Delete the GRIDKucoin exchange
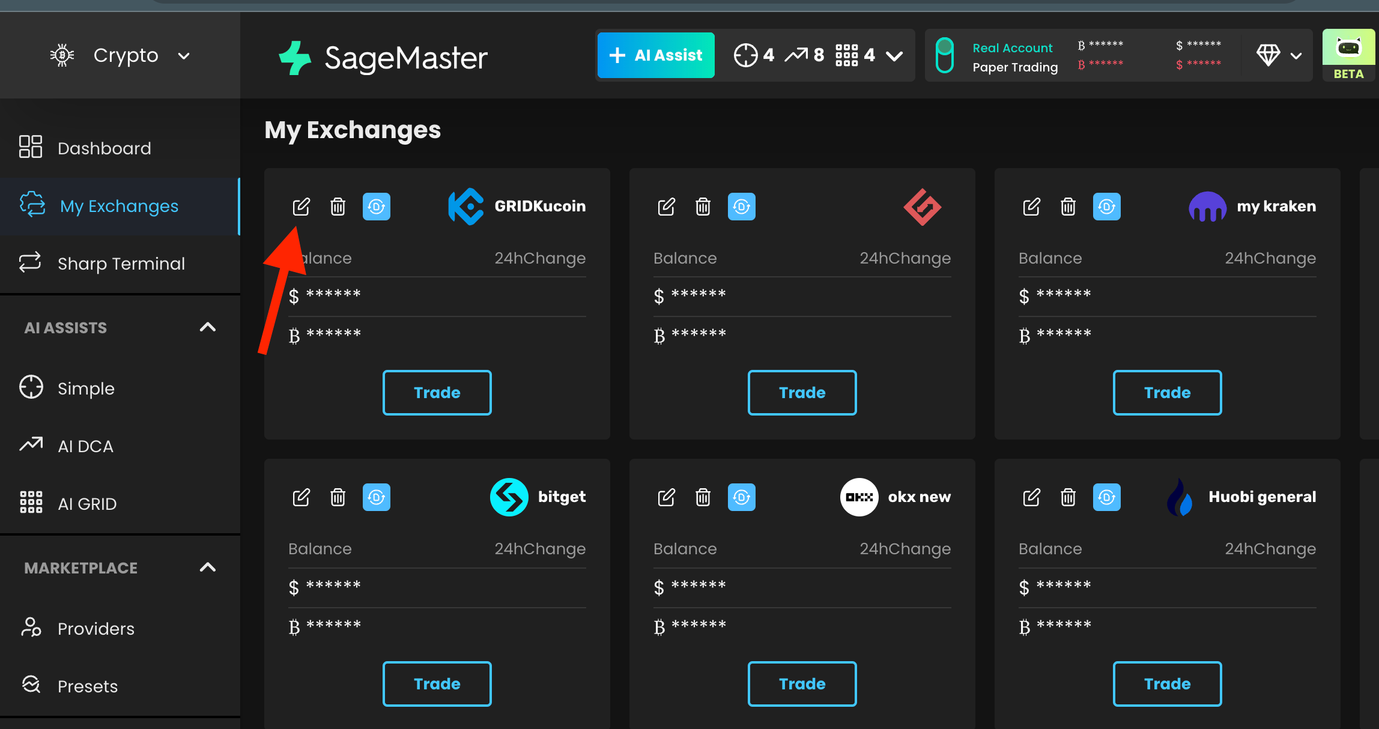The image size is (1379, 729). click(338, 207)
